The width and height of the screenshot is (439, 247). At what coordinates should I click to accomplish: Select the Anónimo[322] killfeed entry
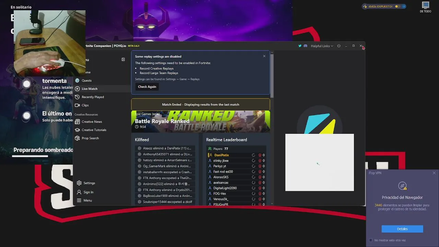pos(165,184)
